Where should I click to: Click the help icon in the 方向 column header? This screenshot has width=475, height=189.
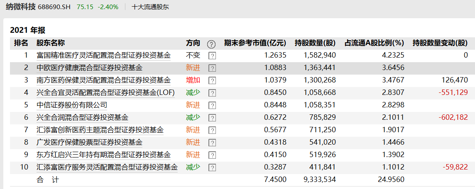(x=211, y=44)
